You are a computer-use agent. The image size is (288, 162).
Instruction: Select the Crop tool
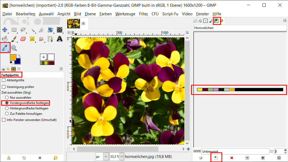point(41,30)
